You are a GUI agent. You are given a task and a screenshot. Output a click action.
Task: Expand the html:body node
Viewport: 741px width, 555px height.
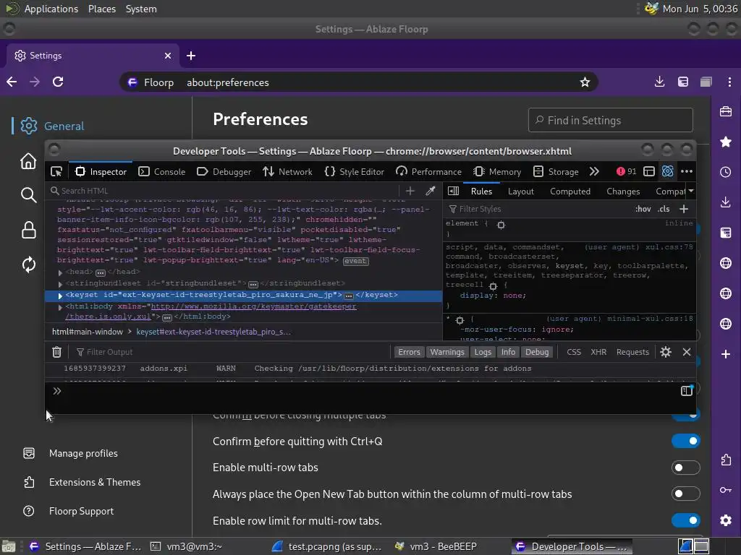click(x=60, y=307)
